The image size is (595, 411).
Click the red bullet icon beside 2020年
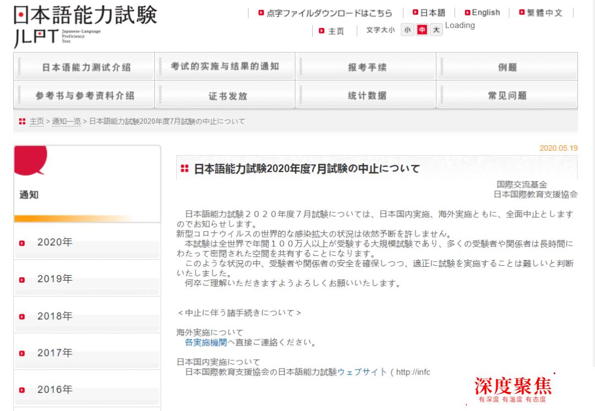click(x=22, y=243)
